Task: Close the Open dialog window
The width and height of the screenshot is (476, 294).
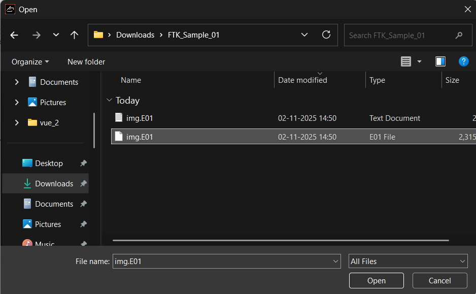Action: (x=467, y=9)
